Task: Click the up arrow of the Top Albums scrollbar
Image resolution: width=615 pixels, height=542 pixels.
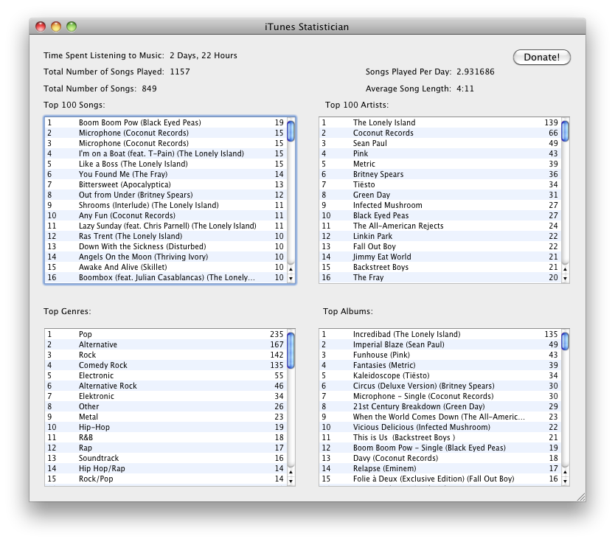Action: tap(565, 472)
